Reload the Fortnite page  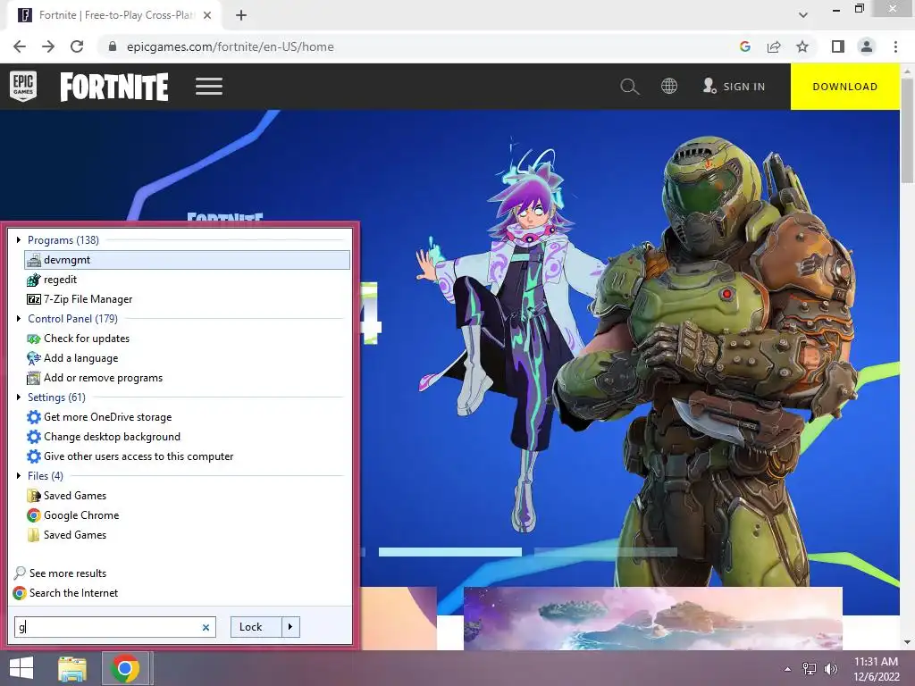[x=77, y=46]
